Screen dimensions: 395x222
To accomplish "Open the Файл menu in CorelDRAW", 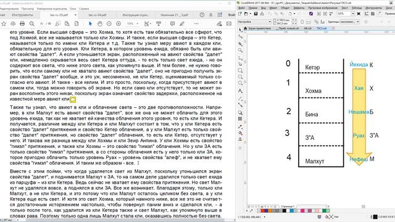I will click(241, 8).
